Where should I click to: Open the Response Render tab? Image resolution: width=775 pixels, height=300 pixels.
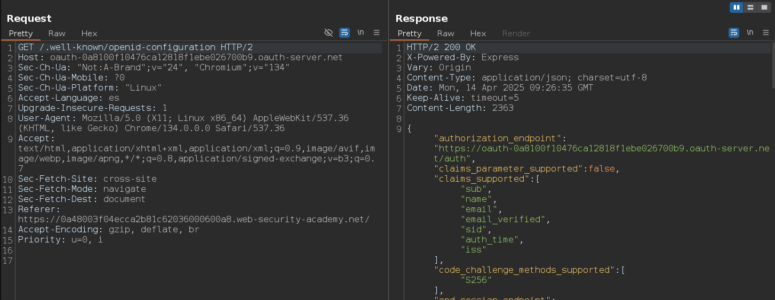pos(516,34)
